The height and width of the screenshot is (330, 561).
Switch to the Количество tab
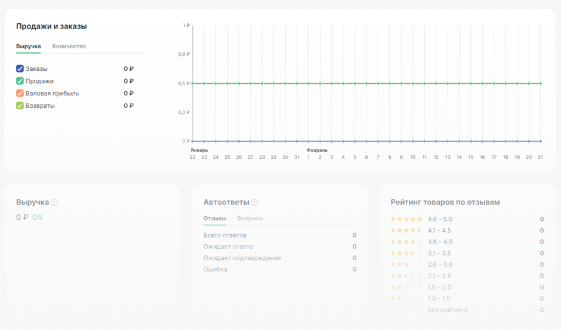coord(69,46)
